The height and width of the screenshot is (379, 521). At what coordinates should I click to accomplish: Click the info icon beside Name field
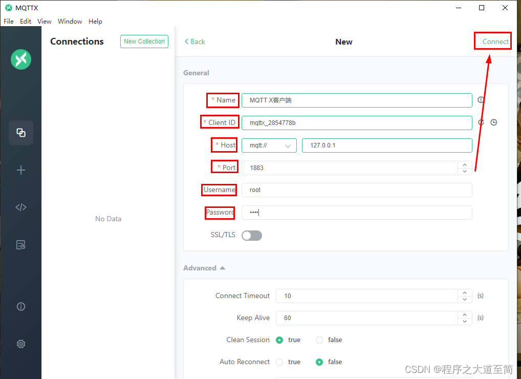coord(481,100)
